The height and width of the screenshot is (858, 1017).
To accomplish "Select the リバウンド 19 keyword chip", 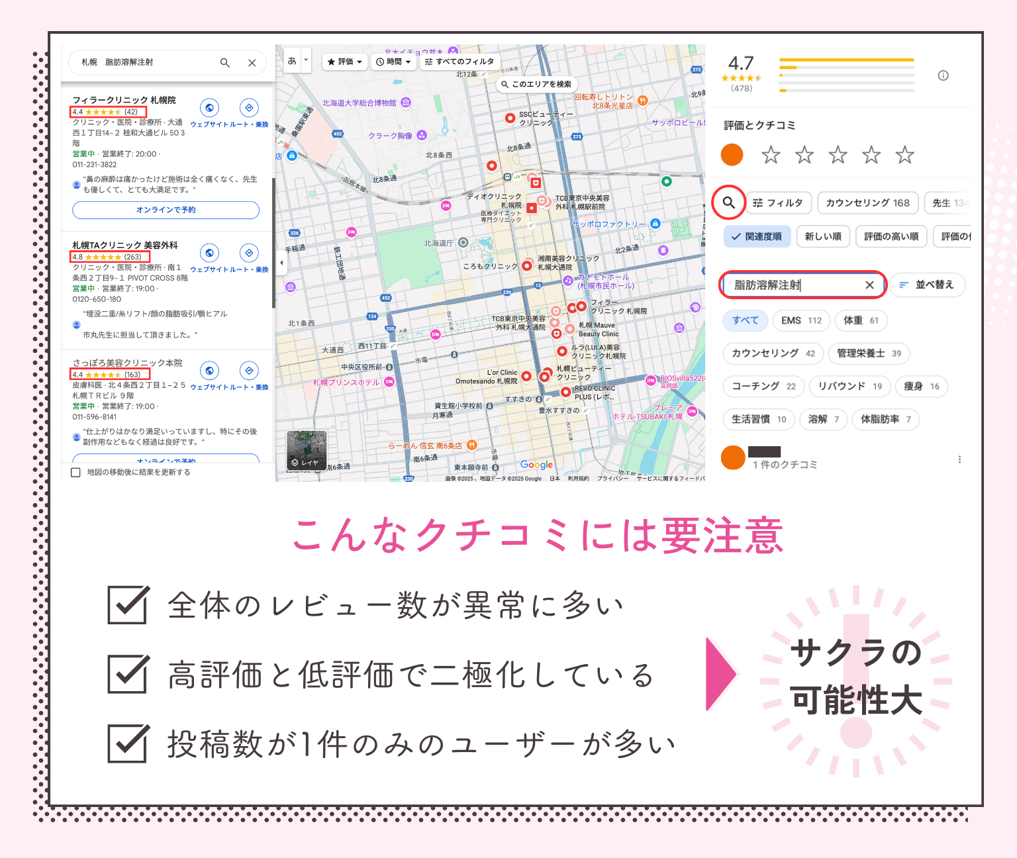I will (849, 387).
